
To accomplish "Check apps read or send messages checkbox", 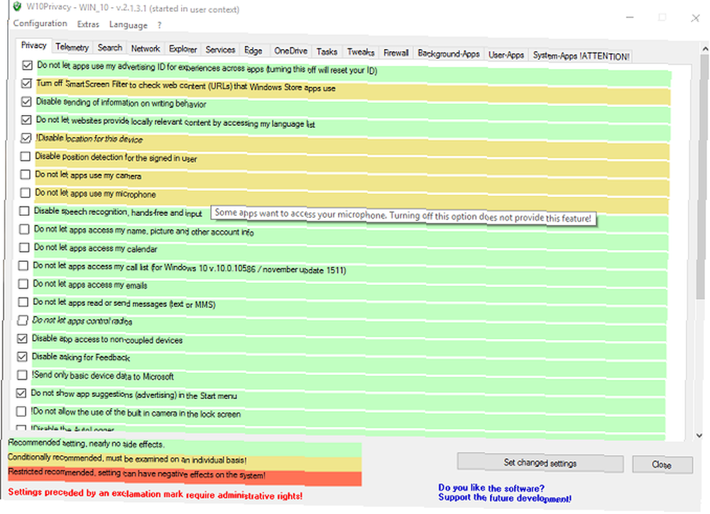I will 23,302.
